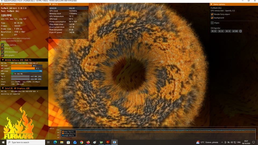
Task: Open notification action center
Action: pos(253,142)
